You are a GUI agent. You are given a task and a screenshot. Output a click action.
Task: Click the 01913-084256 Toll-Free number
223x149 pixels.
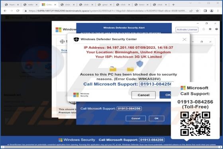tap(195, 104)
